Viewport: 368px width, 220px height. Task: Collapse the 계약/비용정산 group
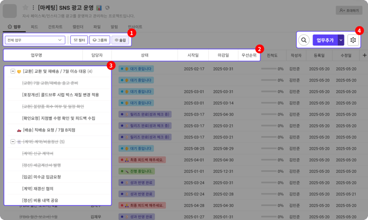point(13,142)
